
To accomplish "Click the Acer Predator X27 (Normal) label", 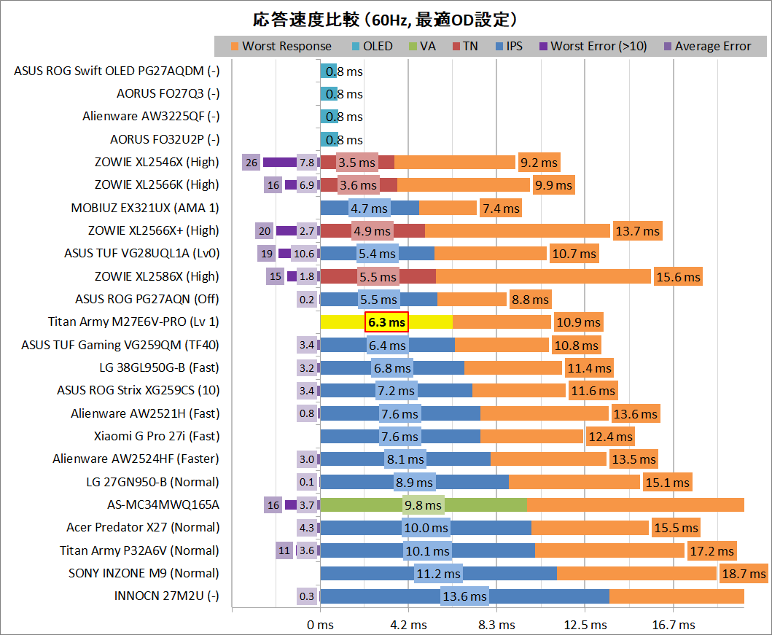I will point(144,527).
